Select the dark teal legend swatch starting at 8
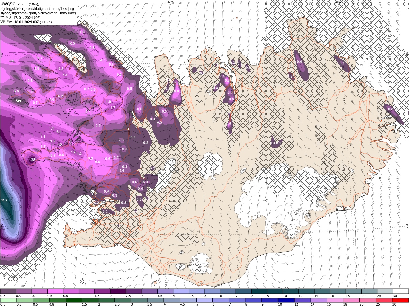Viewport: 409px width, 307px height. click(259, 291)
